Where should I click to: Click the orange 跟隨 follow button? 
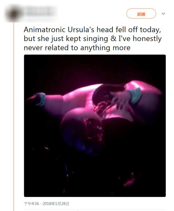(141, 14)
